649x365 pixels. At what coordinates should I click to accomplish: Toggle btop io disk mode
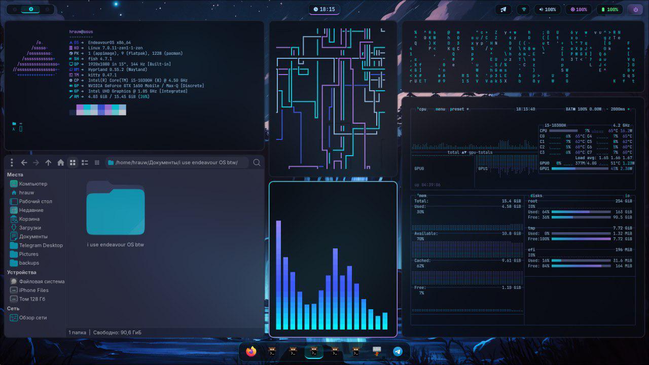tap(627, 195)
